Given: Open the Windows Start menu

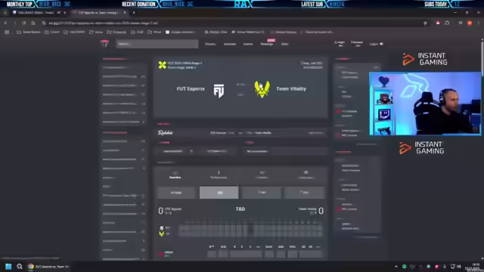Looking at the screenshot, I should coord(8,267).
